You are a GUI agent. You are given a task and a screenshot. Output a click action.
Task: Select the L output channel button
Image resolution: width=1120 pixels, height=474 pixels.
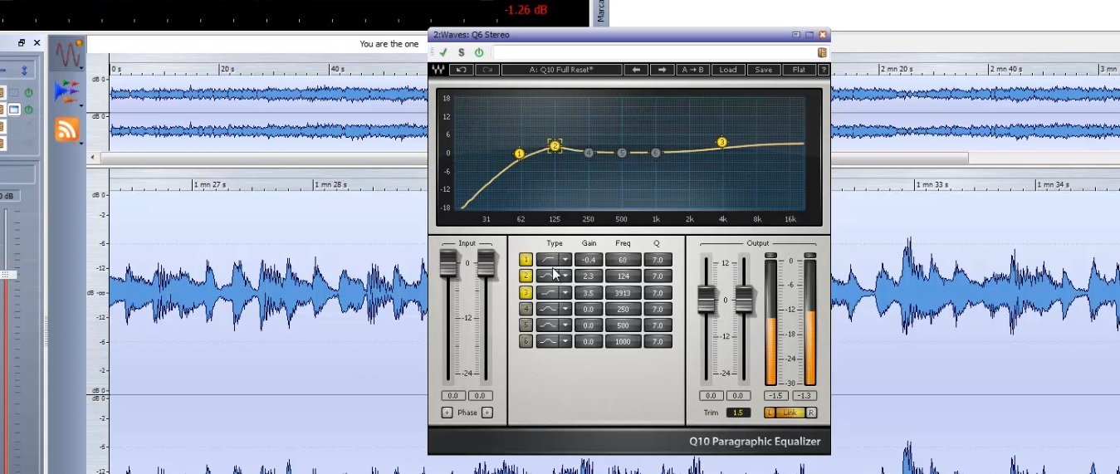[770, 413]
